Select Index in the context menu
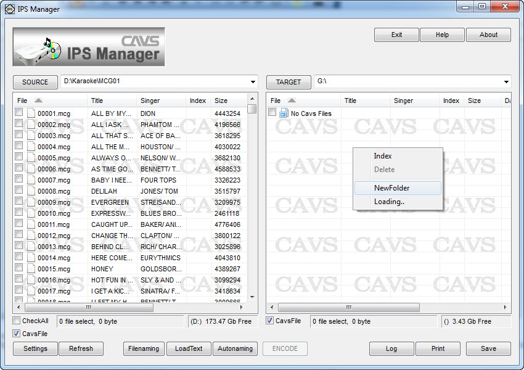Image resolution: width=524 pixels, height=370 pixels. tap(382, 156)
